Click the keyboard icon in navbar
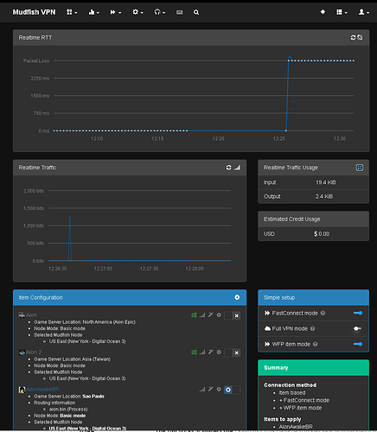The width and height of the screenshot is (377, 432). point(179,12)
